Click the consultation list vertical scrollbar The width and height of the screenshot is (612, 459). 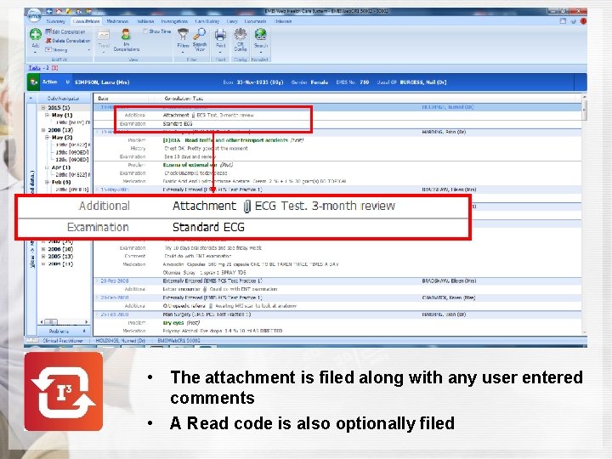click(584, 214)
